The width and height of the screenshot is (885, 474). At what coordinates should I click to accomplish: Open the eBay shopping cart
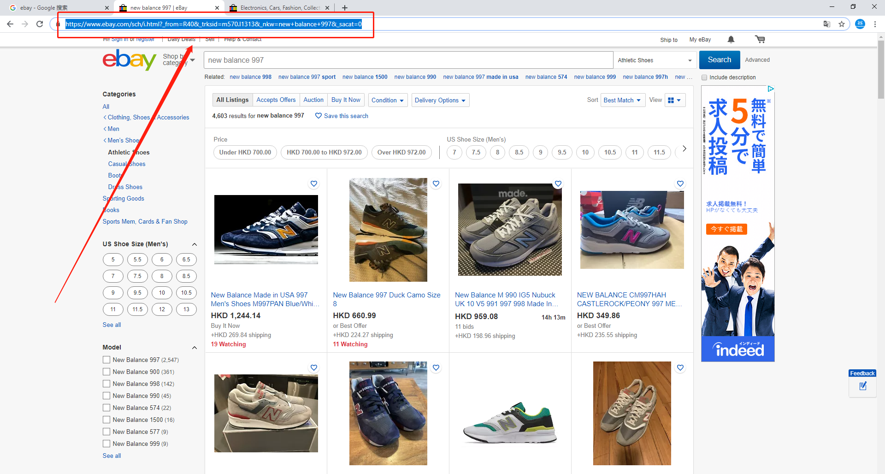760,40
